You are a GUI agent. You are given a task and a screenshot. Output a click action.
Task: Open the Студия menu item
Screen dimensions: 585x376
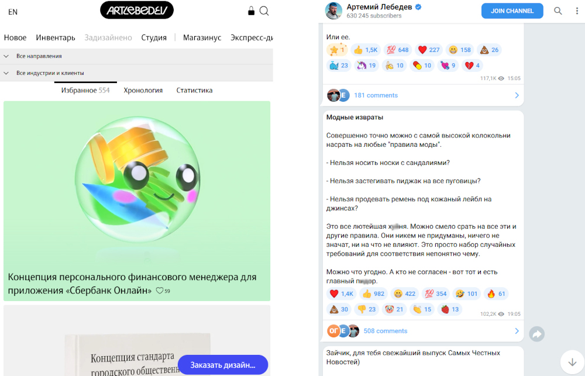pyautogui.click(x=154, y=37)
